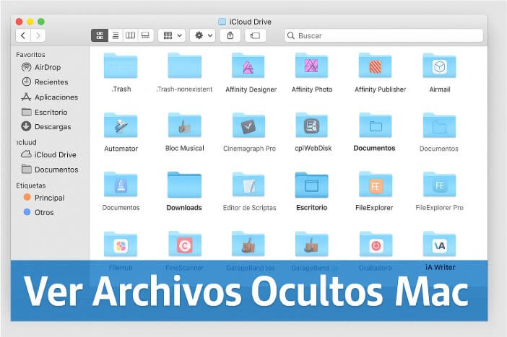The image size is (507, 337).
Task: Select Escritorio in the sidebar
Action: pos(45,112)
